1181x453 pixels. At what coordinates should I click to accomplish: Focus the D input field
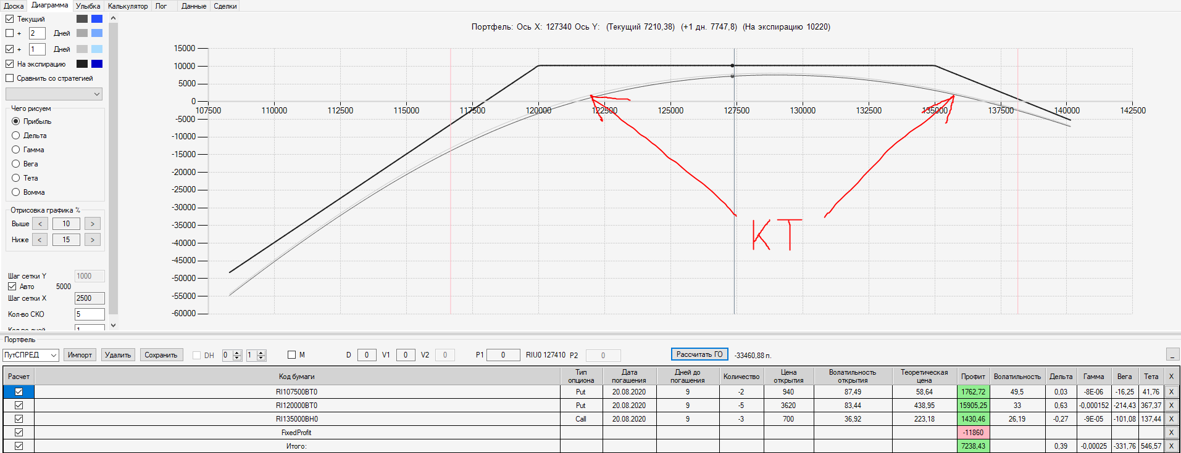point(367,355)
